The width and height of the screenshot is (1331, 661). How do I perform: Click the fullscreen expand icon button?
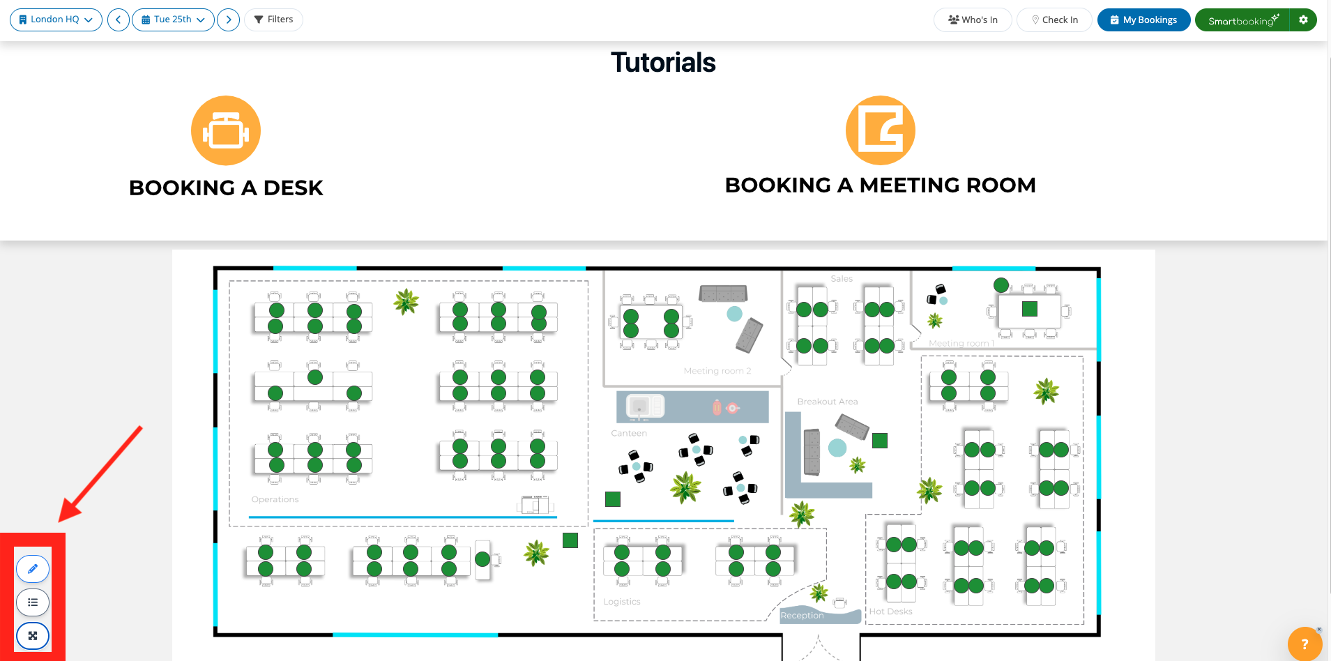click(x=33, y=636)
